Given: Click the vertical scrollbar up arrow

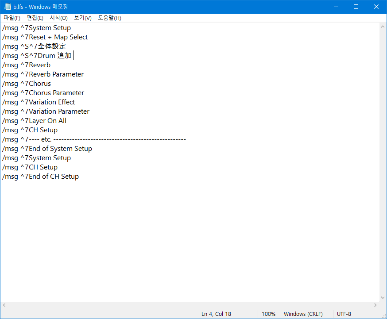Looking at the screenshot, I should coord(383,27).
